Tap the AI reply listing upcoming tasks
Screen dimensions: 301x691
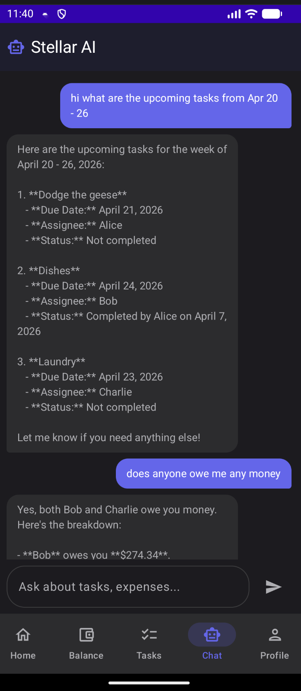tap(122, 293)
